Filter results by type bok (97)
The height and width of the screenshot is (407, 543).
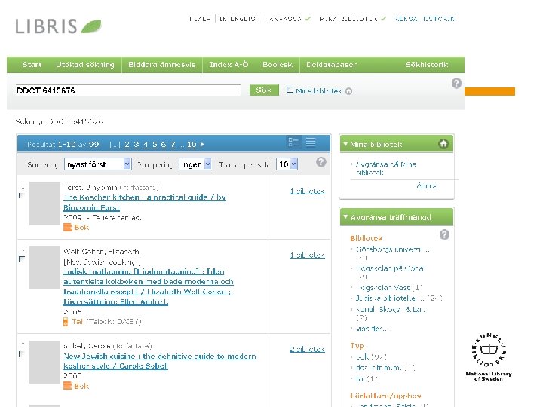click(371, 357)
